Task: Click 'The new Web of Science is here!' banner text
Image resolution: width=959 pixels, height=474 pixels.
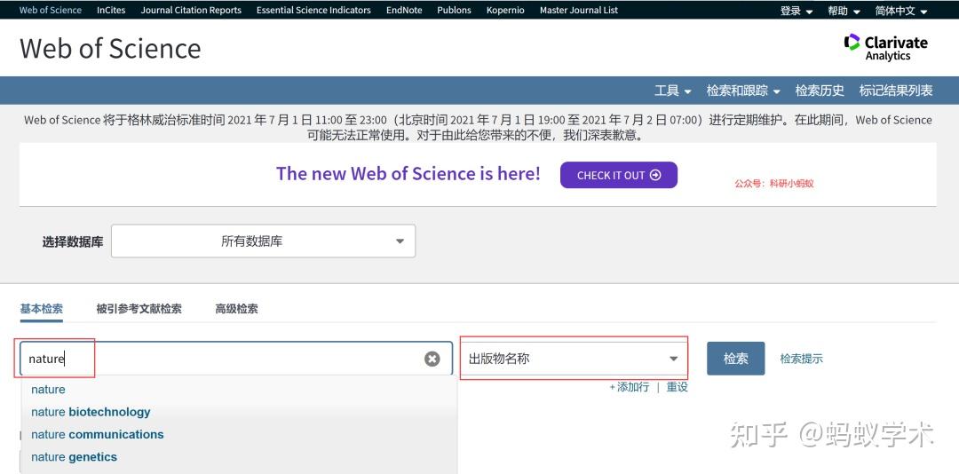Action: [408, 174]
